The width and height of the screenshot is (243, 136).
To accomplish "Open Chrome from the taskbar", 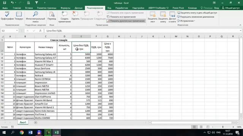I will pyautogui.click(x=22, y=133).
